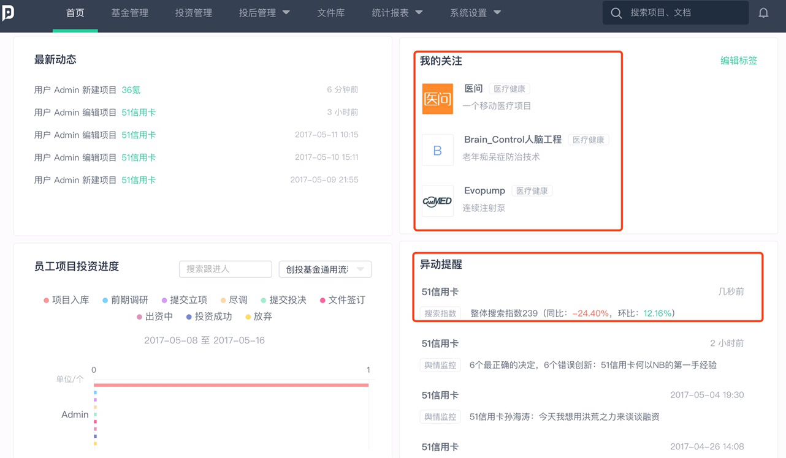Screen dimensions: 786x458
Task: Click the 医疗健康 tag beside Evopump
Action: (532, 191)
